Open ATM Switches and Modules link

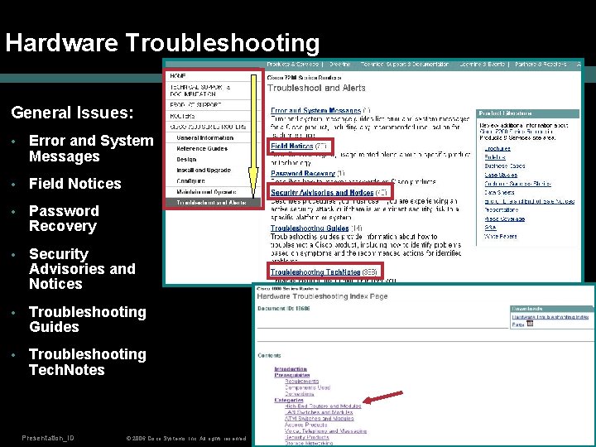click(320, 419)
